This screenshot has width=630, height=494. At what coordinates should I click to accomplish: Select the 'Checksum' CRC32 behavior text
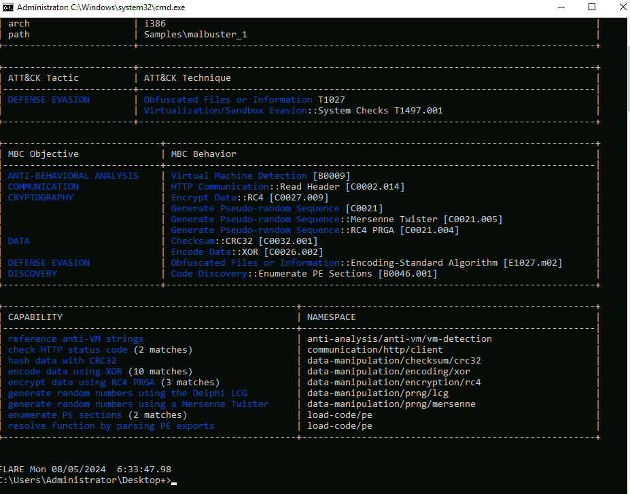pyautogui.click(x=192, y=241)
